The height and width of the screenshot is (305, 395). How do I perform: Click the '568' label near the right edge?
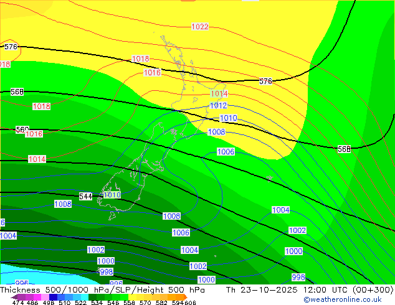[344, 149]
